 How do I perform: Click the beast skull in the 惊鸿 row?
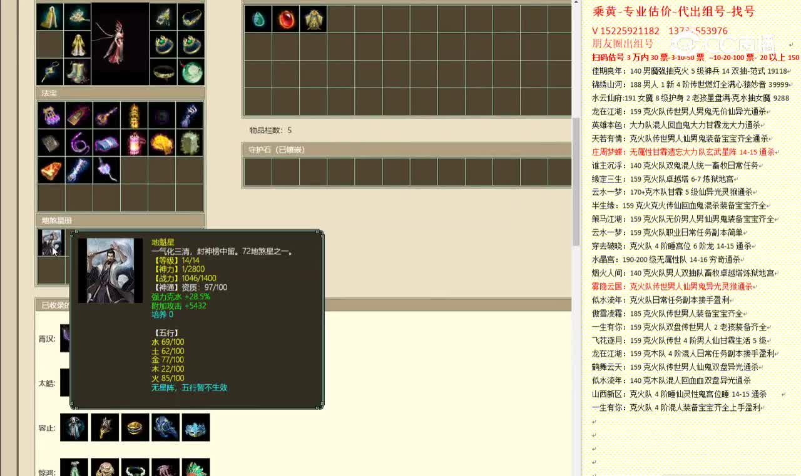click(105, 468)
